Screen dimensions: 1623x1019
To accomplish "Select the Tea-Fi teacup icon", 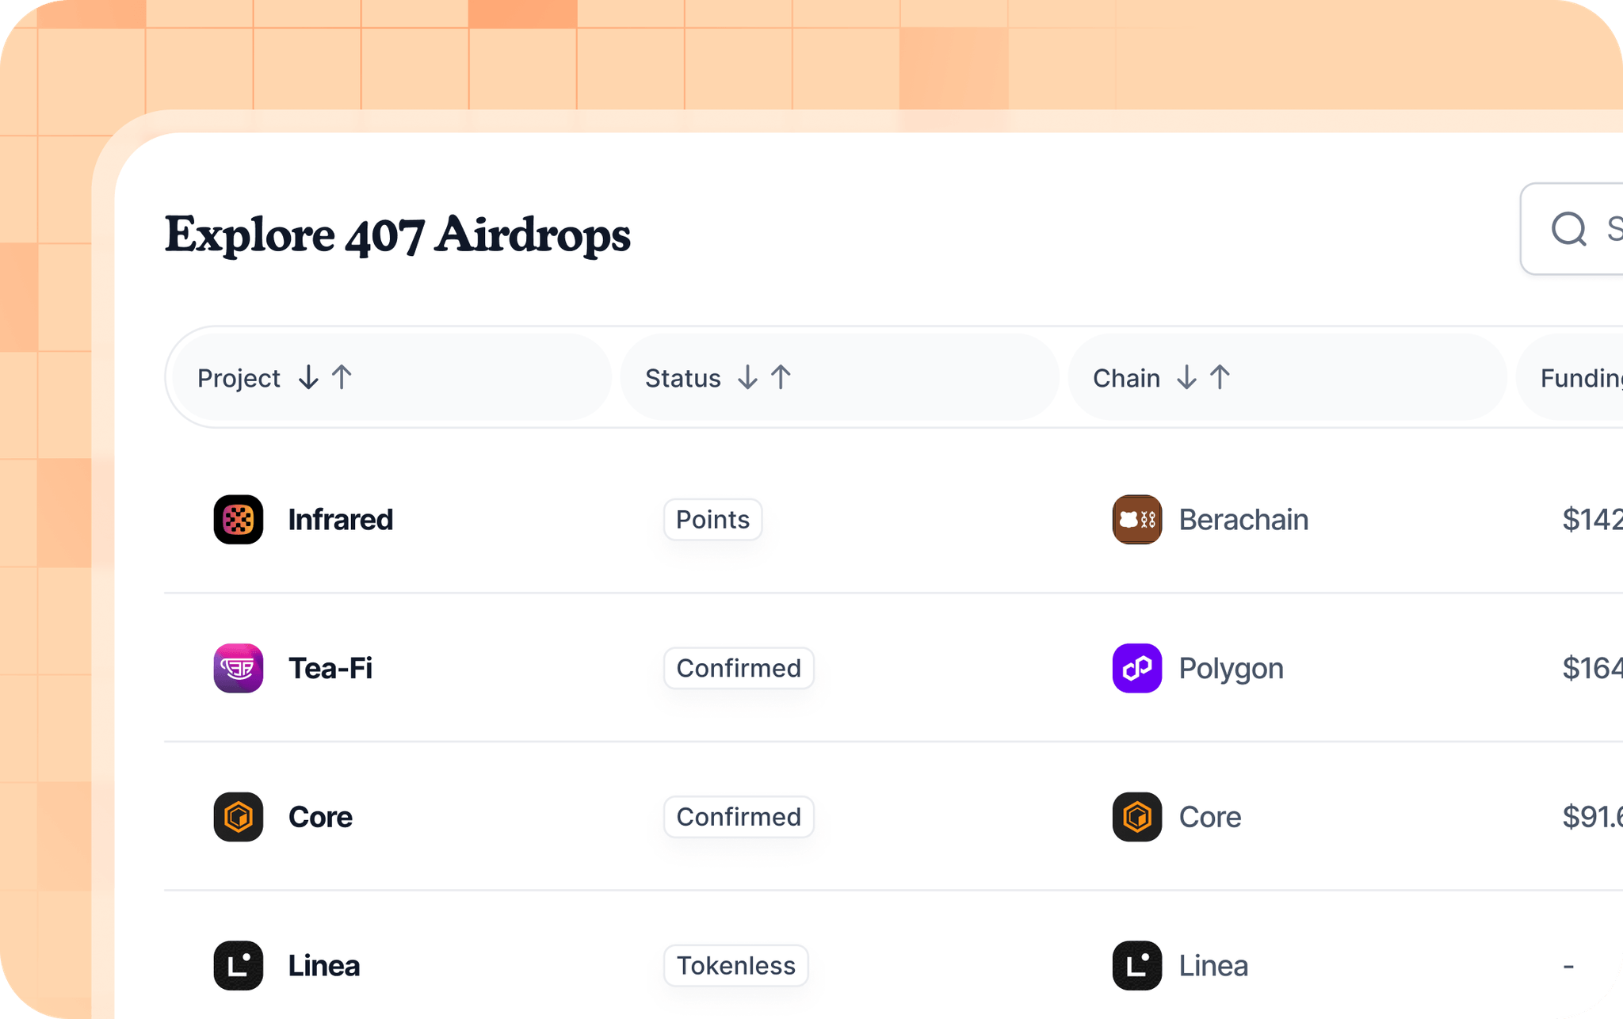I will [x=237, y=668].
